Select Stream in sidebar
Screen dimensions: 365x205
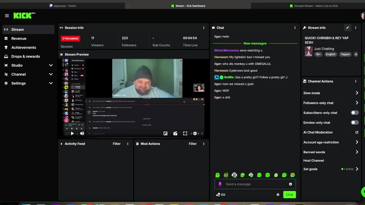pos(29,30)
